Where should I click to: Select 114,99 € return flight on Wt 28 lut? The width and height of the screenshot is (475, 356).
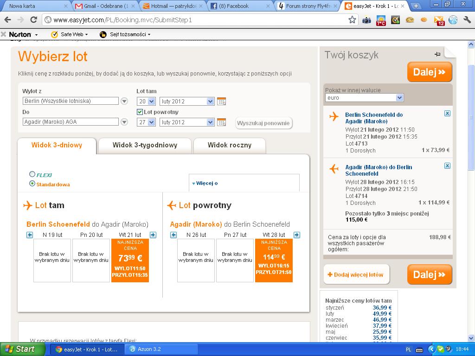click(x=274, y=261)
